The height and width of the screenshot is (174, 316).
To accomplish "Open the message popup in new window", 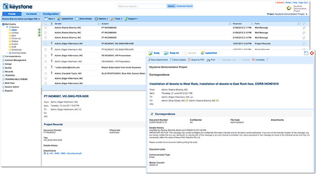I will [307, 53].
